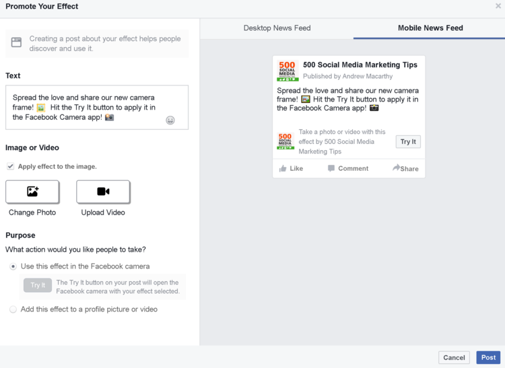
Task: Click the small effect thumbnail in preview
Action: coord(285,141)
